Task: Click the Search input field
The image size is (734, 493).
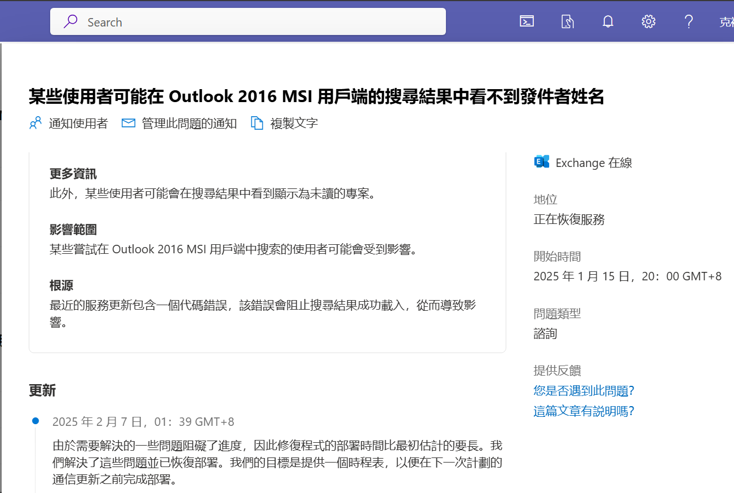Action: [x=248, y=22]
